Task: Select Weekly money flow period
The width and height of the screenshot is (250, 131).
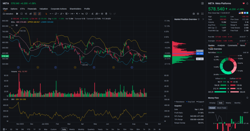Action: [228, 103]
